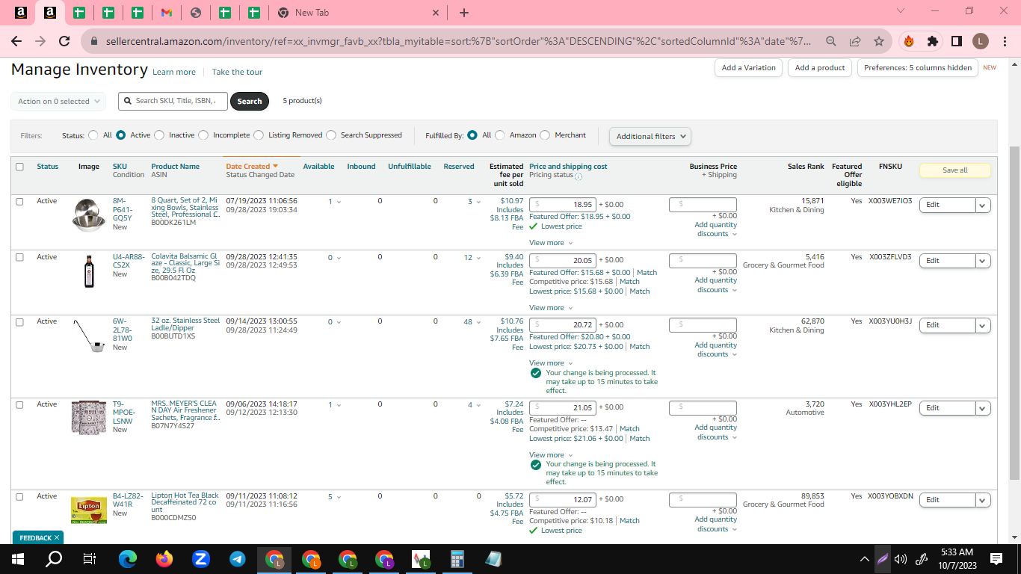The image size is (1021, 574).
Task: Click the price field showing 18.95
Action: pyautogui.click(x=563, y=204)
